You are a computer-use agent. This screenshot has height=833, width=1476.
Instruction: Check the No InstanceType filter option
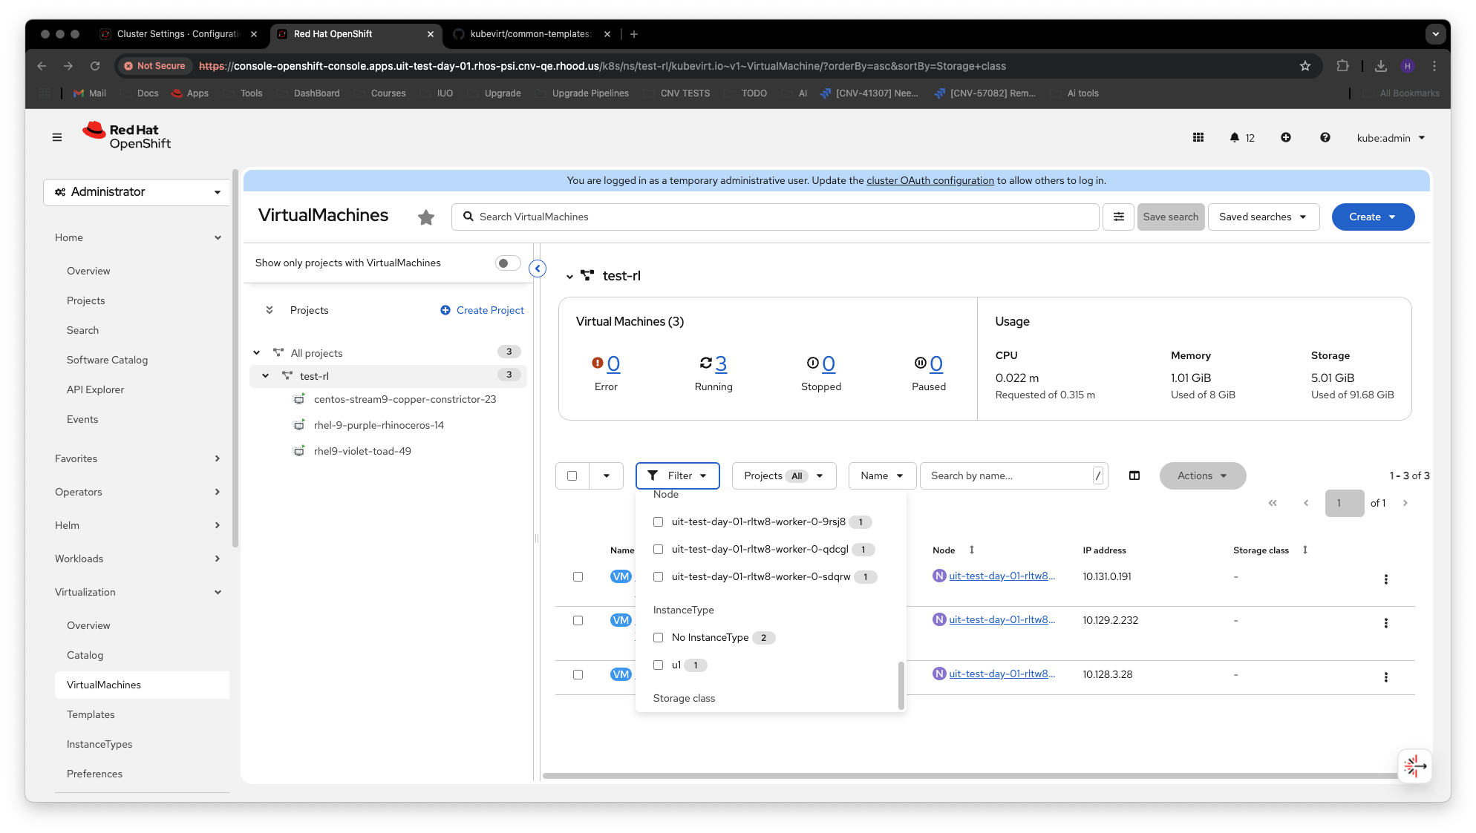[658, 637]
